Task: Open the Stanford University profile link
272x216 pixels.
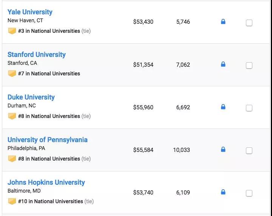Action: tap(36, 55)
